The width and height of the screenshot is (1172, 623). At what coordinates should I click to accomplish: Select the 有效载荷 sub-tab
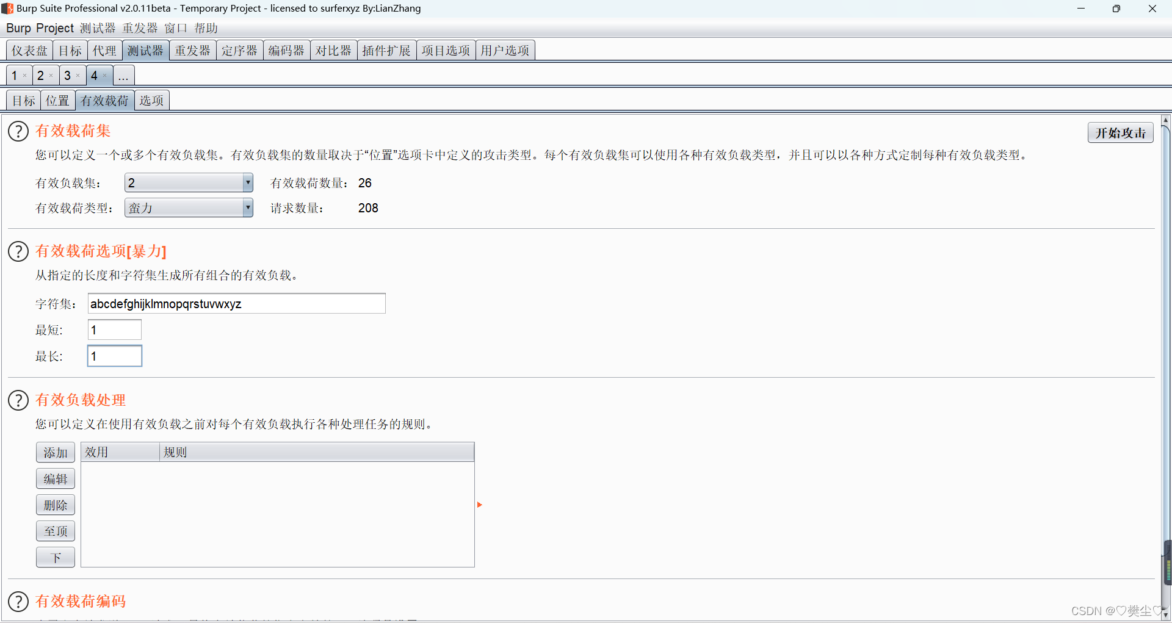tap(104, 101)
